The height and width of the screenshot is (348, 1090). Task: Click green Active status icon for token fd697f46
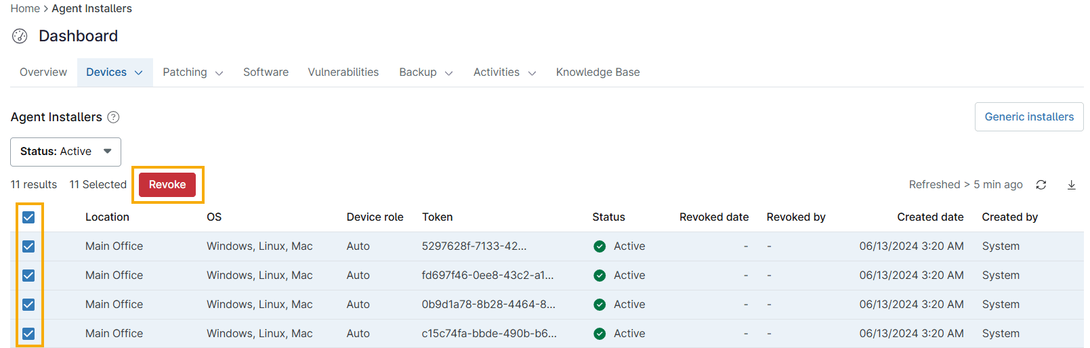point(600,276)
